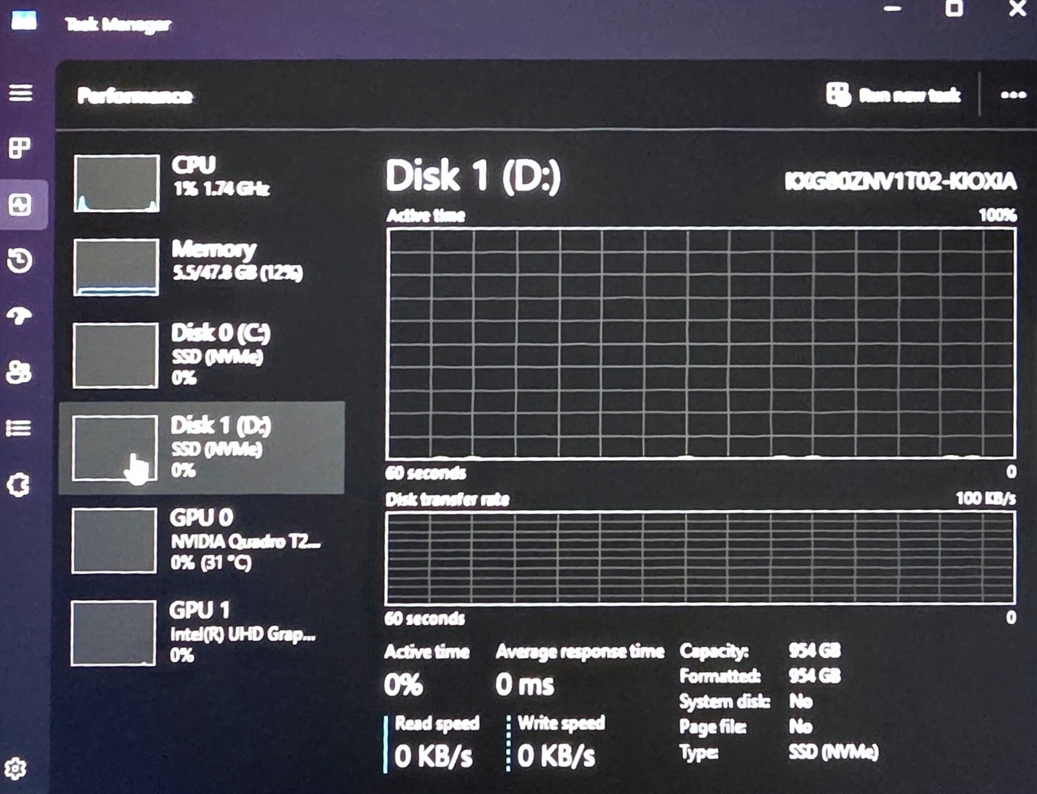Select GPU 0 NVIDIA Quadro entry
Screen dimensions: 1037x794
pyautogui.click(x=202, y=541)
